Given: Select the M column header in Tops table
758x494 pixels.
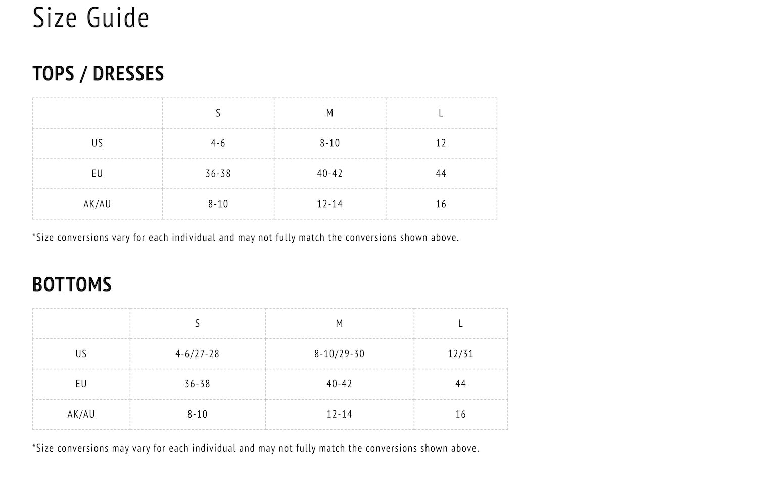Looking at the screenshot, I should point(329,113).
